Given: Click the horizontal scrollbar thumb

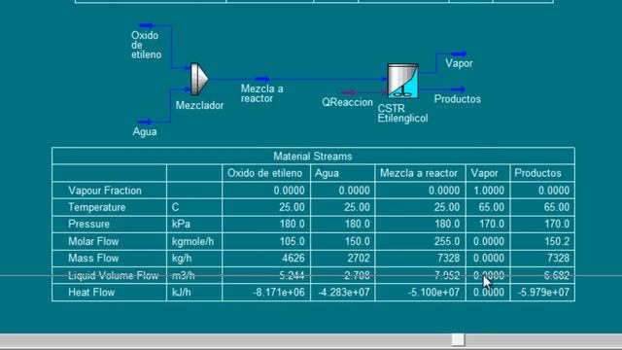Looking at the screenshot, I should [x=458, y=339].
